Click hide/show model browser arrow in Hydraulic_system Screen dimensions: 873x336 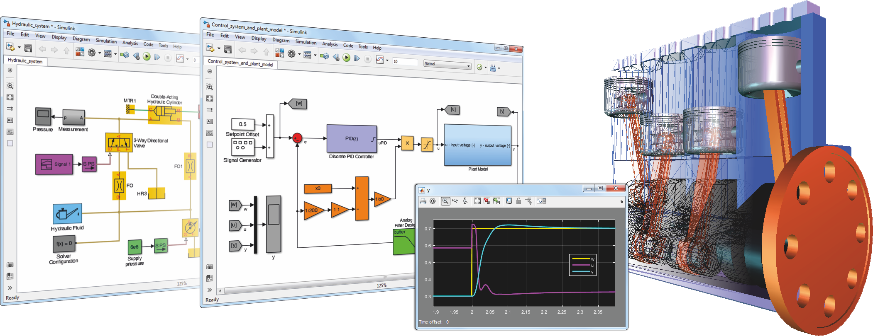(x=10, y=70)
